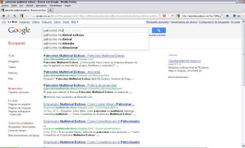Open the Herramientas menu
The width and height of the screenshot is (245, 148).
coord(56,6)
